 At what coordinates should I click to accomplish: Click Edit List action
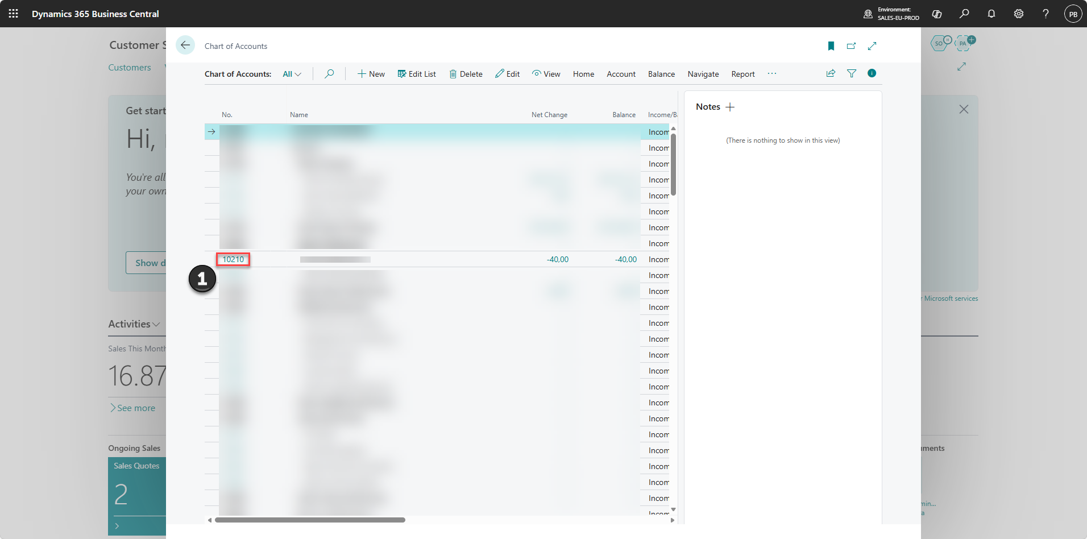(x=417, y=74)
